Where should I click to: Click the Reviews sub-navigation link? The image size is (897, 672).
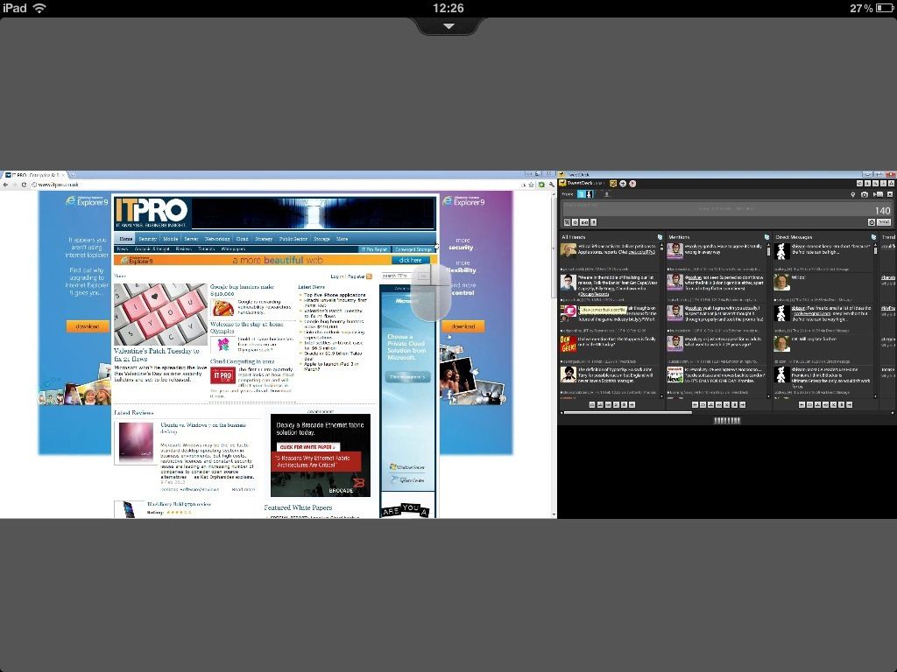click(x=184, y=249)
